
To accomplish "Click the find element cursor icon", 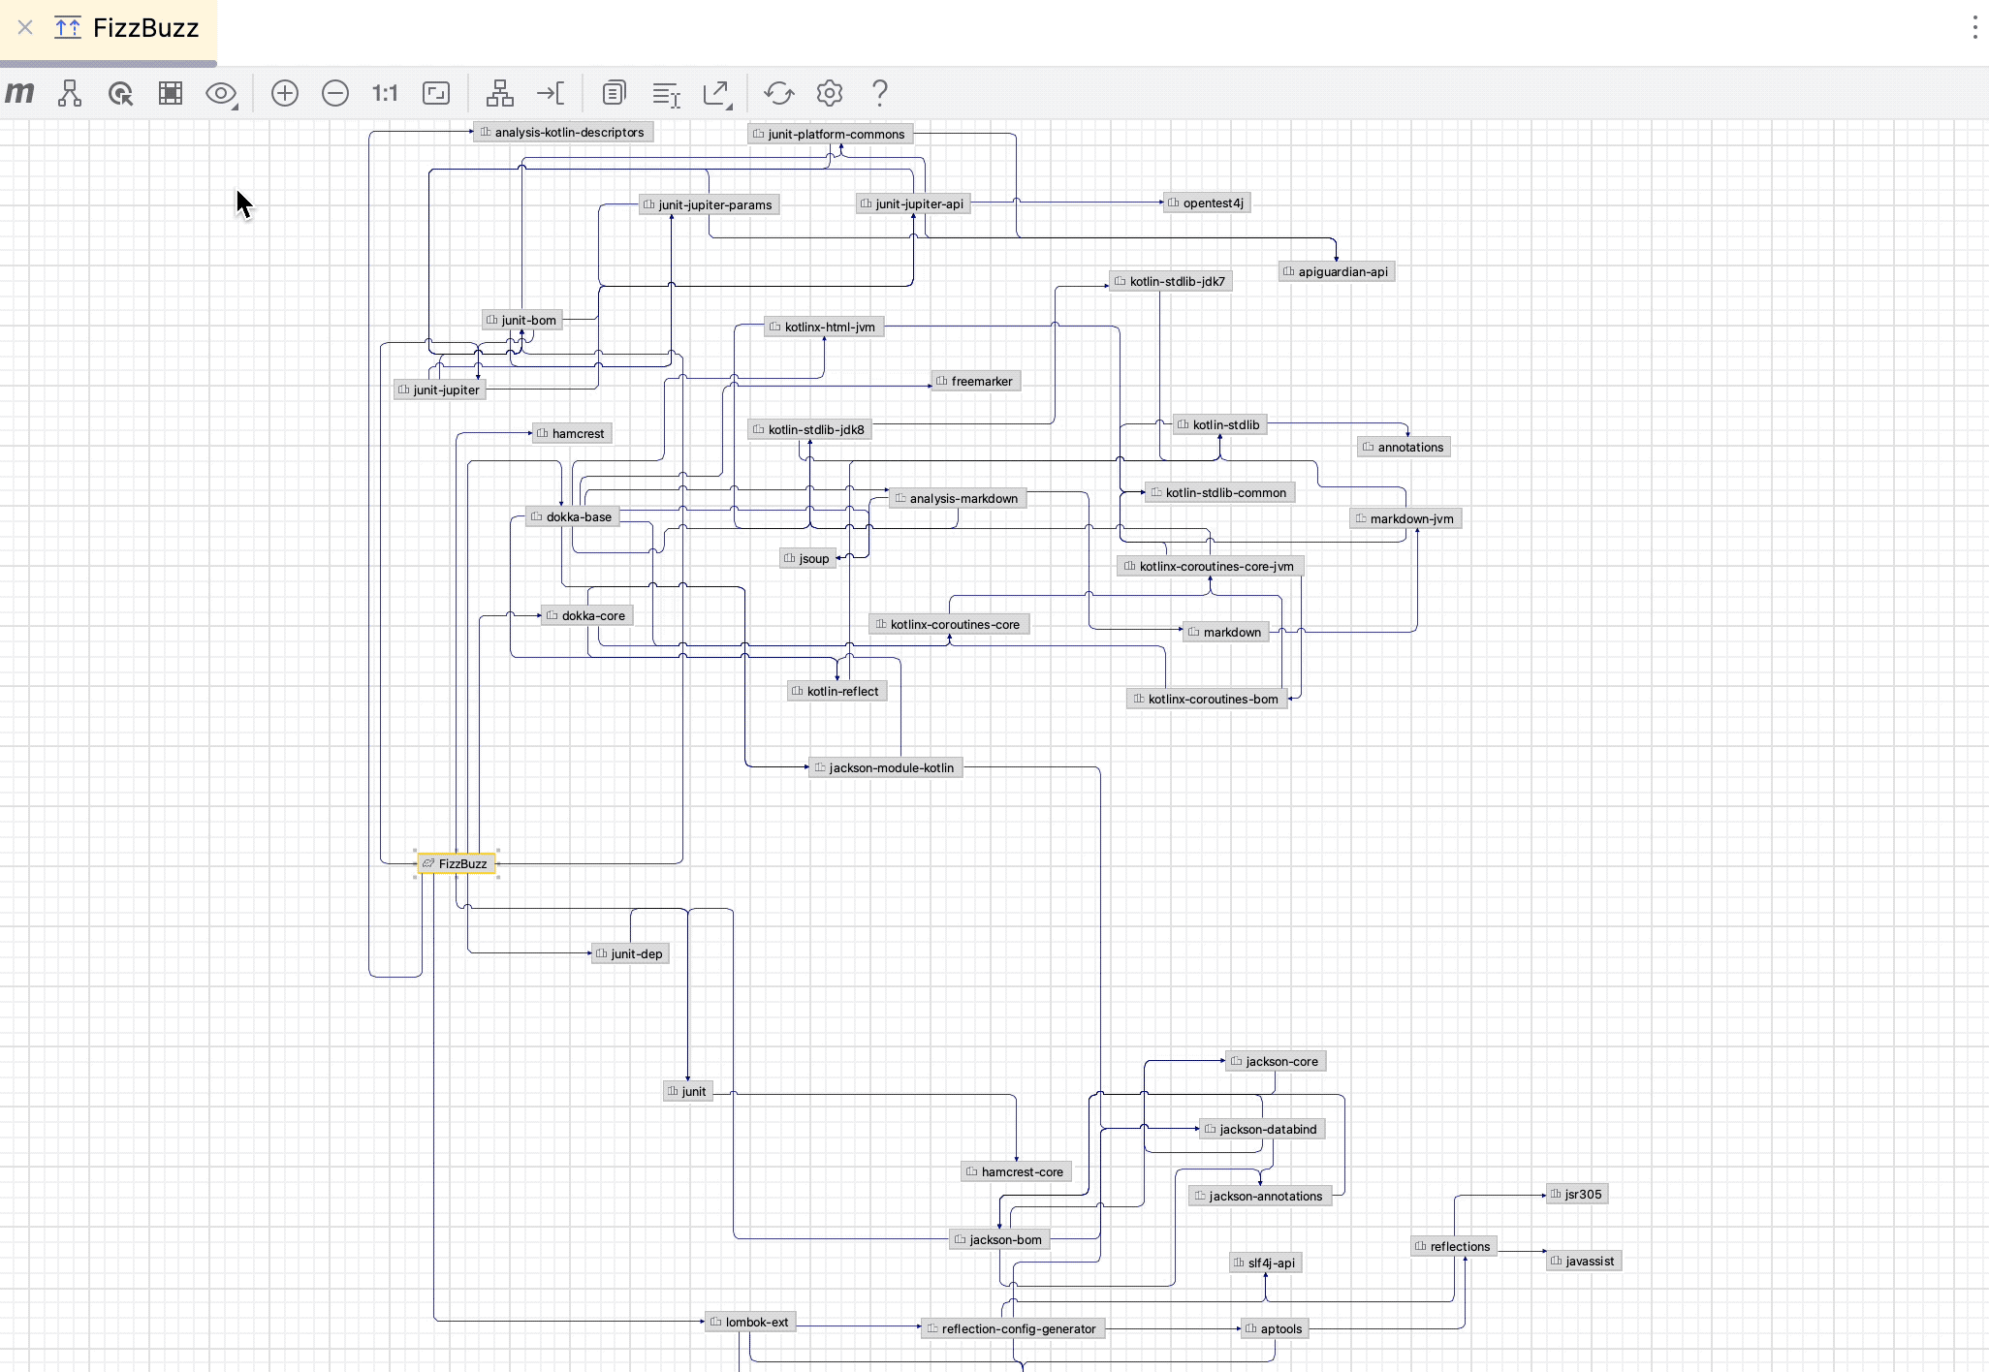I will (120, 93).
